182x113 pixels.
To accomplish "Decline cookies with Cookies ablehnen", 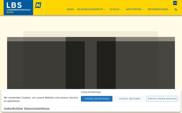I will (129, 99).
